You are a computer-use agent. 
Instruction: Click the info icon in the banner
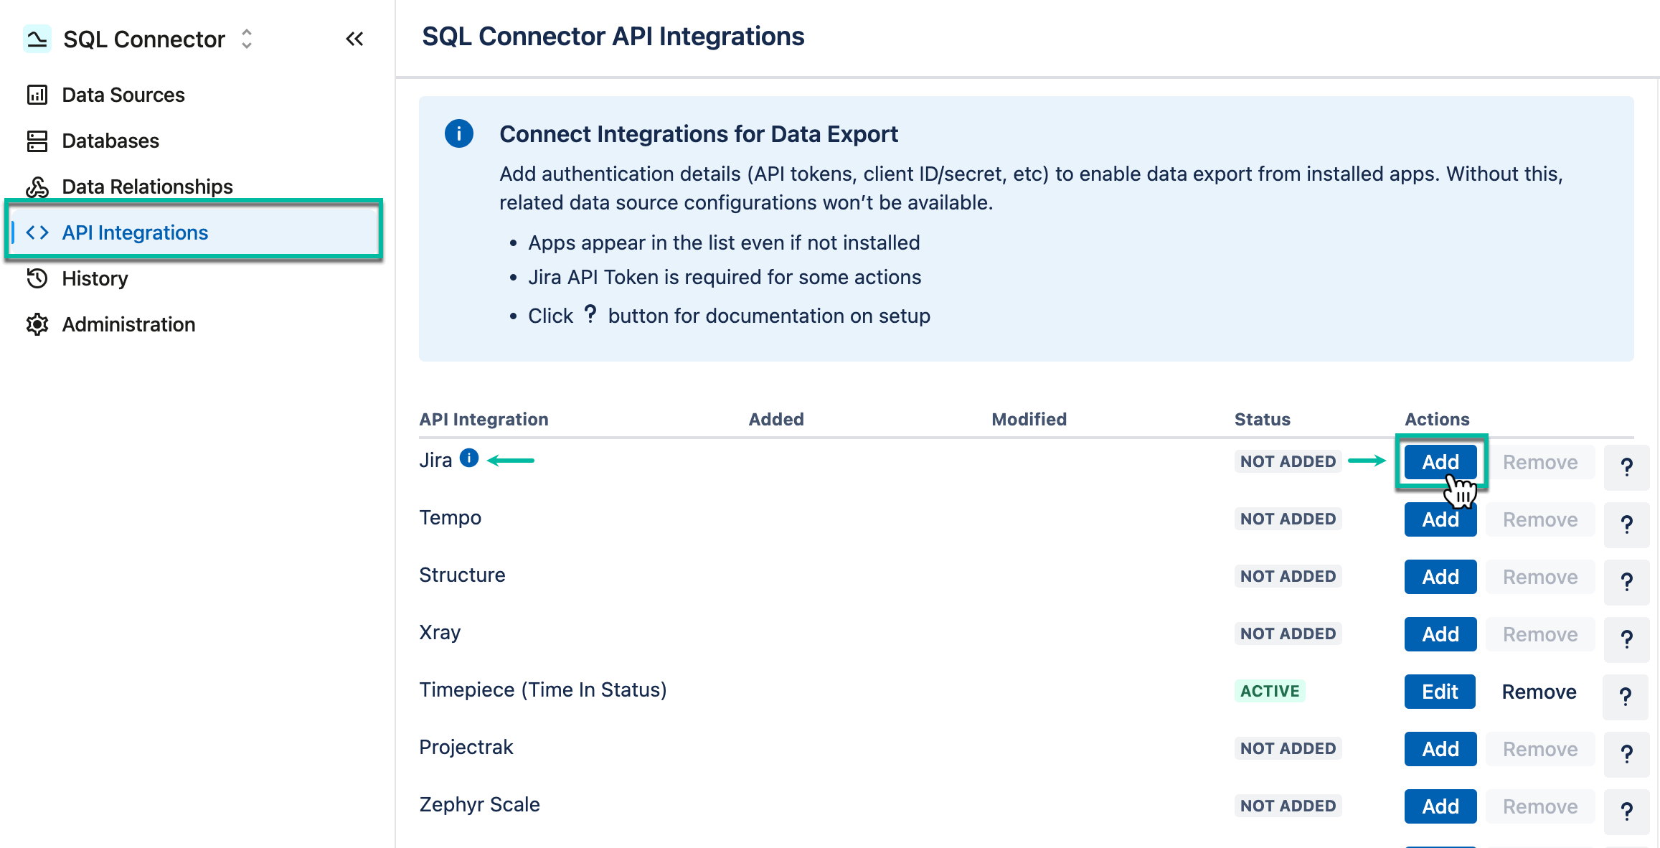[x=459, y=133]
